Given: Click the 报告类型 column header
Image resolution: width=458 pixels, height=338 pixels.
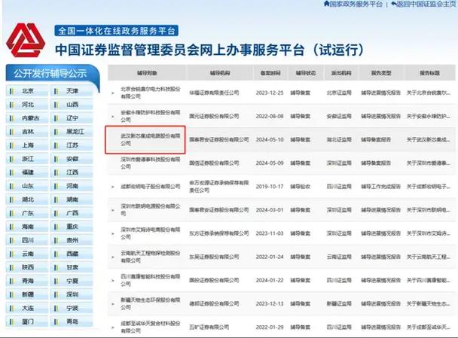Looking at the screenshot, I should (x=381, y=73).
